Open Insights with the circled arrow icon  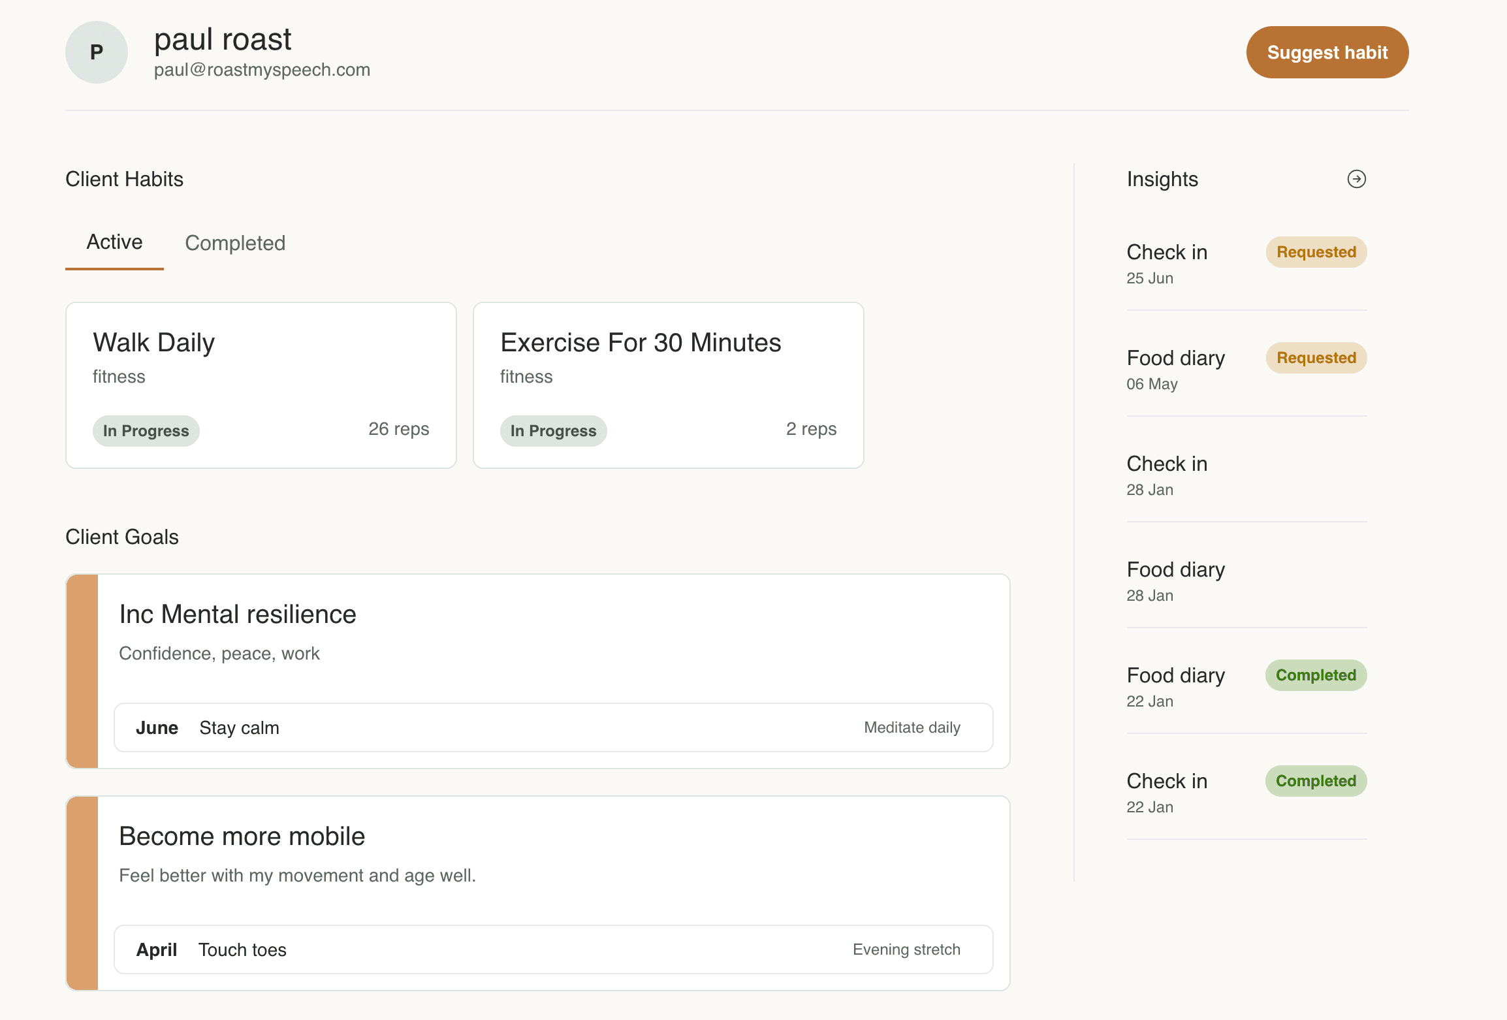1356,179
